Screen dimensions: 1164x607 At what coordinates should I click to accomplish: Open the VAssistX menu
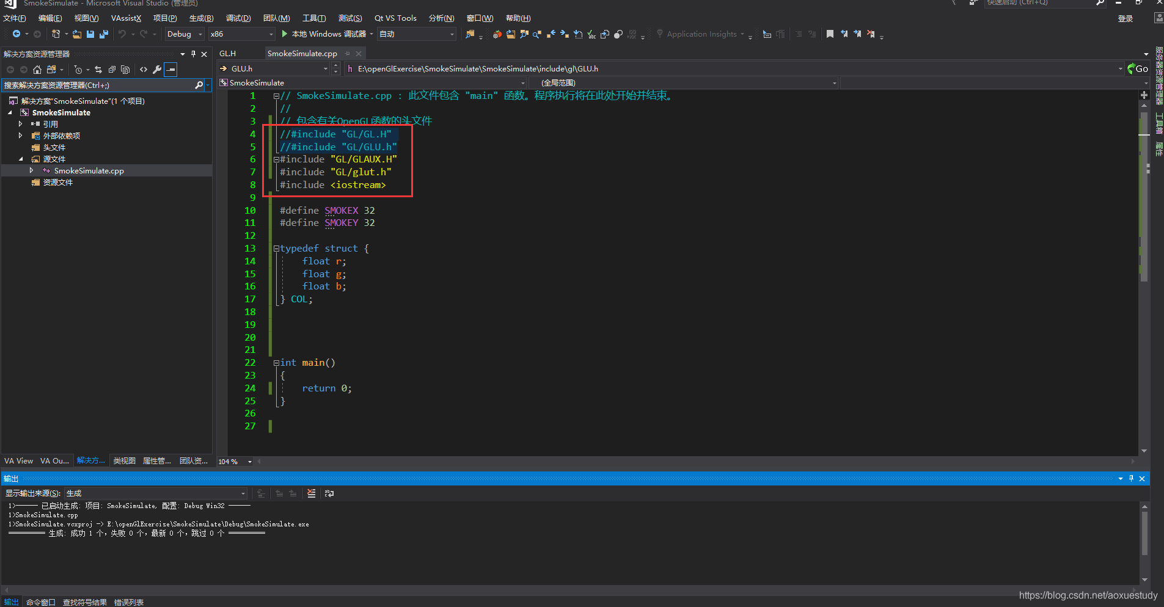(126, 18)
